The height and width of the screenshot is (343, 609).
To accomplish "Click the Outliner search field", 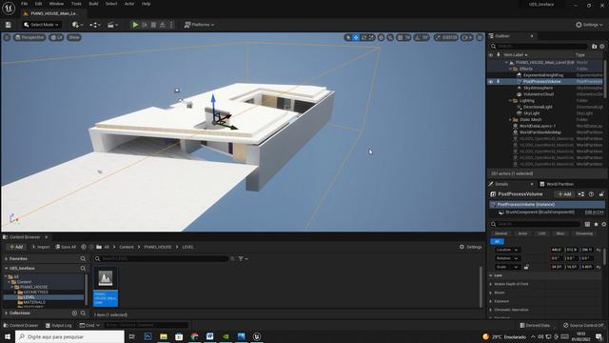I will pos(540,47).
